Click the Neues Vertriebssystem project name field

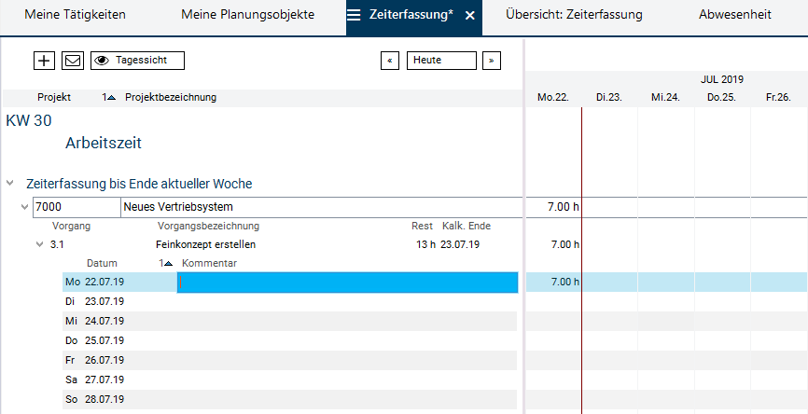(318, 207)
